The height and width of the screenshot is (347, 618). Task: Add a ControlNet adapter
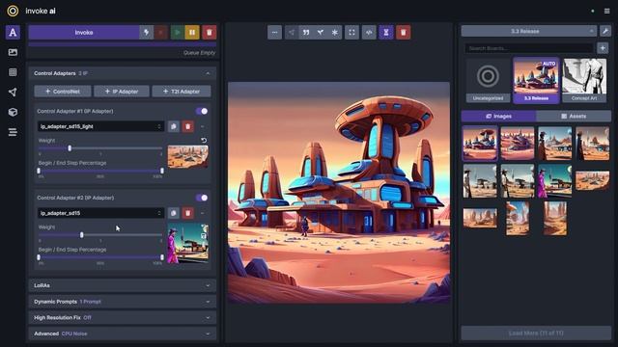tap(63, 92)
